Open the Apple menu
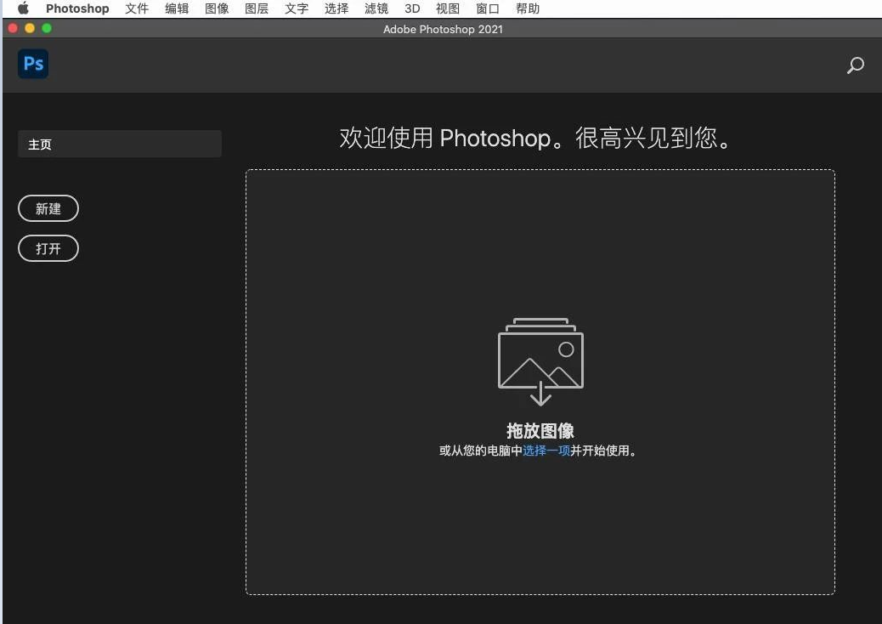This screenshot has height=624, width=882. [23, 8]
